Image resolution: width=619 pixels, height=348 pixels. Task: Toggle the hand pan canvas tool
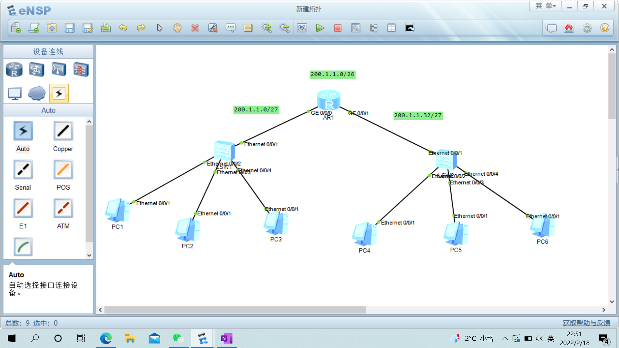[x=177, y=28]
